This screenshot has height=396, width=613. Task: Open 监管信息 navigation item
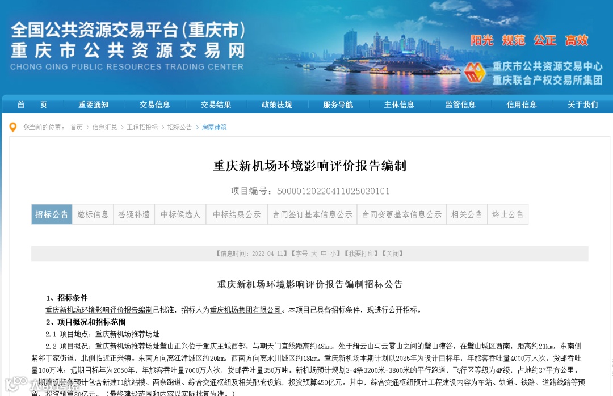tap(460, 105)
